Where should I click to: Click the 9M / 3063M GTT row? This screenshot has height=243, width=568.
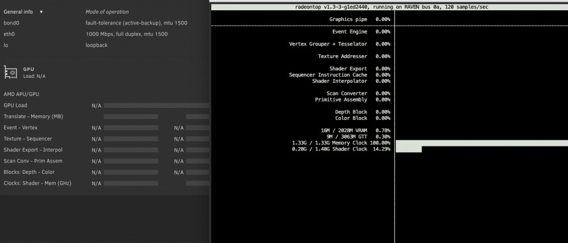358,136
